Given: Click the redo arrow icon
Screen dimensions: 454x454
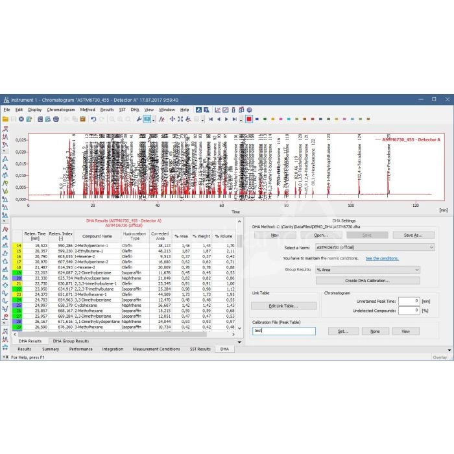Looking at the screenshot, I should [x=102, y=119].
